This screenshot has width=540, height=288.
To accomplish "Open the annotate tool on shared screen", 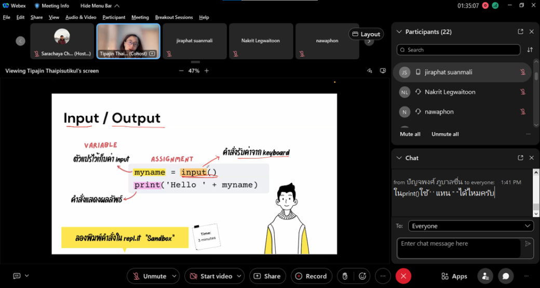I will [x=370, y=71].
